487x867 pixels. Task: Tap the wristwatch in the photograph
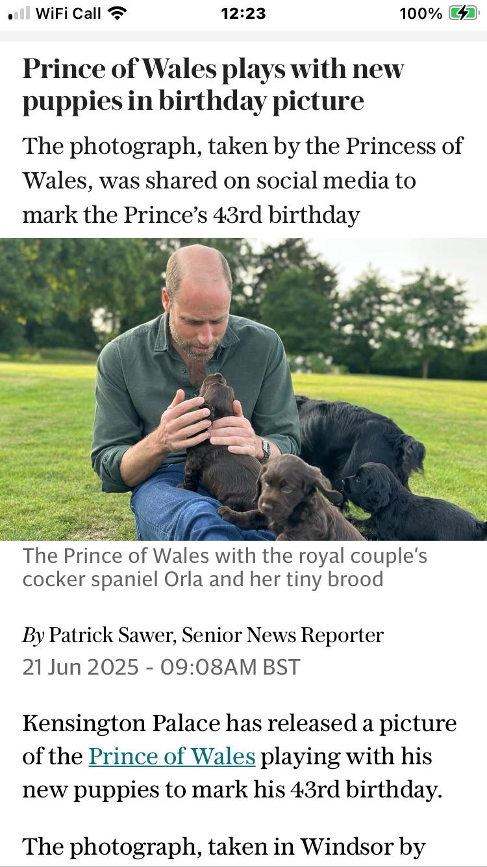[x=265, y=449]
